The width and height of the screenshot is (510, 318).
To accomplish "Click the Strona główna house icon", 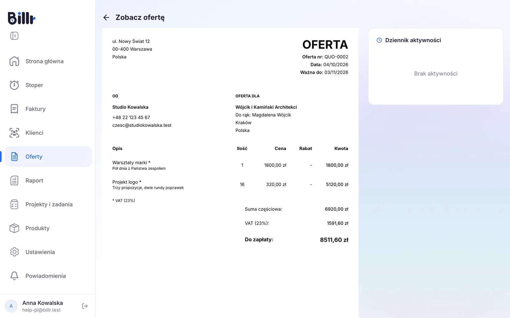I will 14,61.
